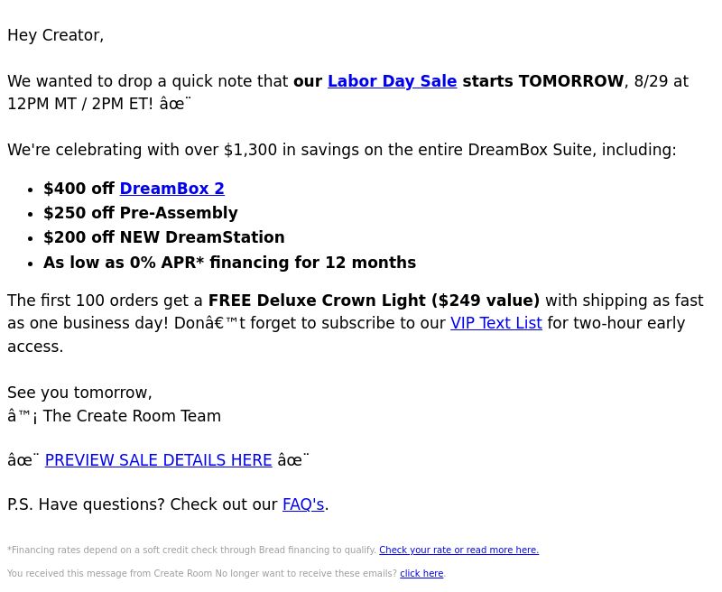Click the '$200 off NEW DreamStation' bullet
This screenshot has height=592, width=722.
click(164, 237)
